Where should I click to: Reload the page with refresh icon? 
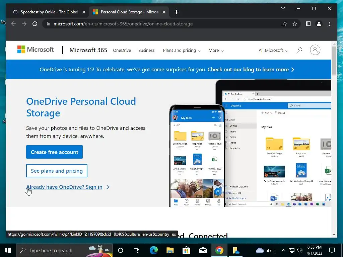(35, 24)
